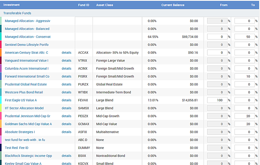Open BlackRock Strategic Income Opp fund
260x165 pixels.
coord(28,156)
